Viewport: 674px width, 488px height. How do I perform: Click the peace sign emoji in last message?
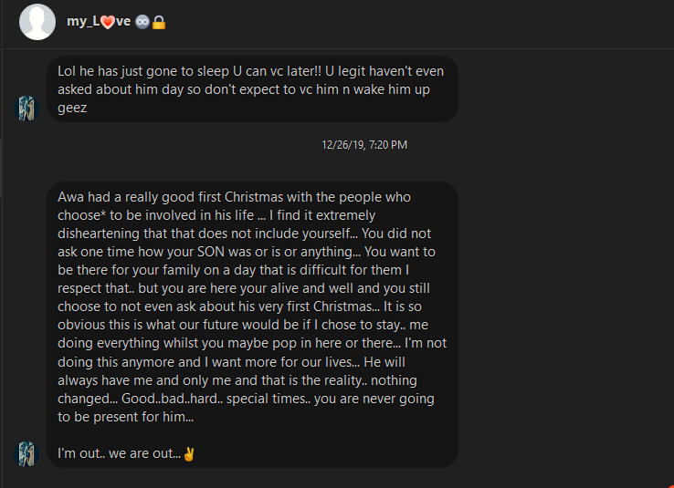(189, 453)
